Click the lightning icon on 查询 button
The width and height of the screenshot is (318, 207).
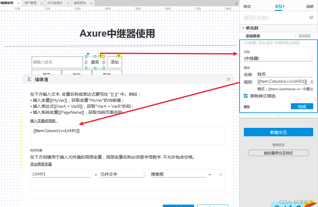coord(101,56)
